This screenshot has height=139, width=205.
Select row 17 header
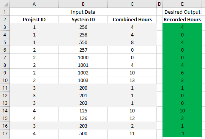coord(5,133)
